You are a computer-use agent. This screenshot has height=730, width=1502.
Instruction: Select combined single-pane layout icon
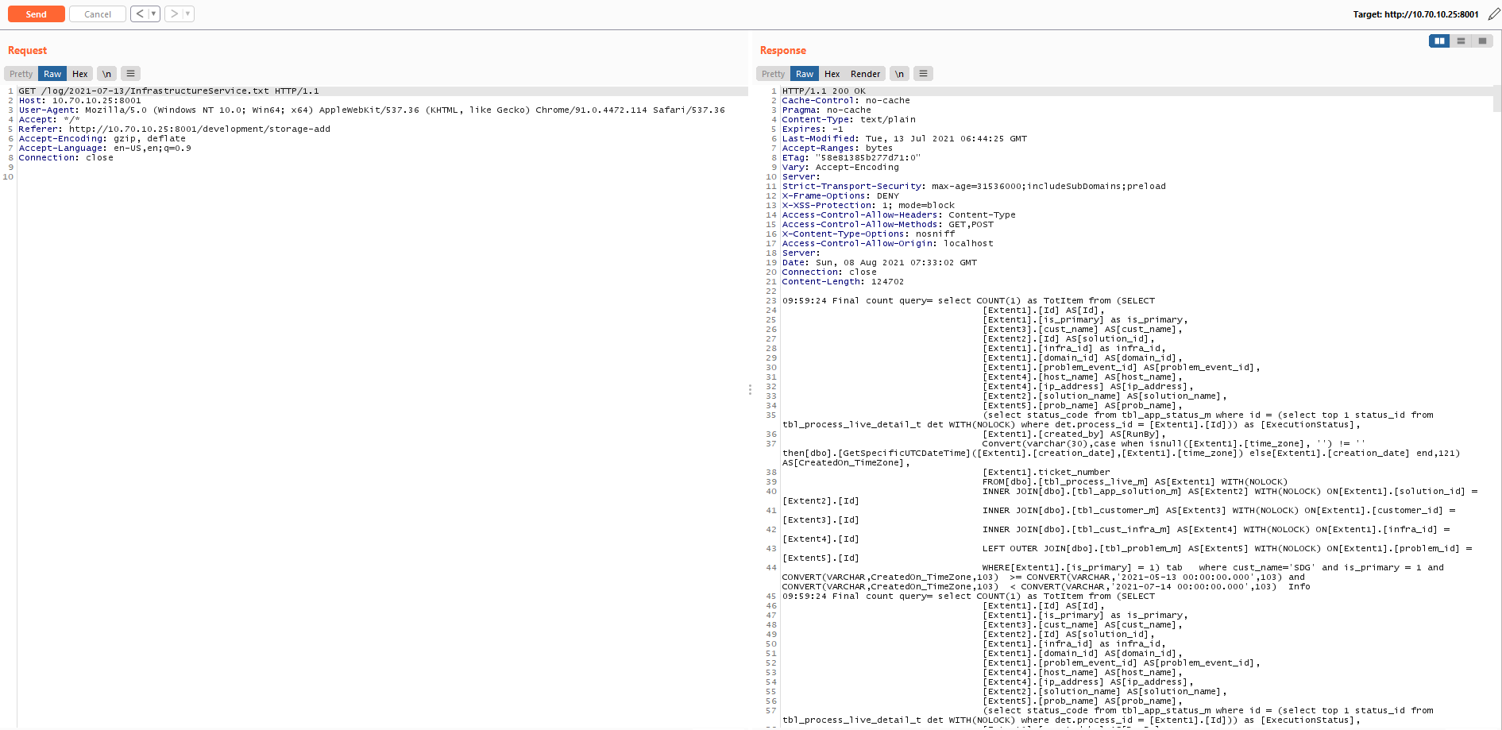[x=1482, y=41]
